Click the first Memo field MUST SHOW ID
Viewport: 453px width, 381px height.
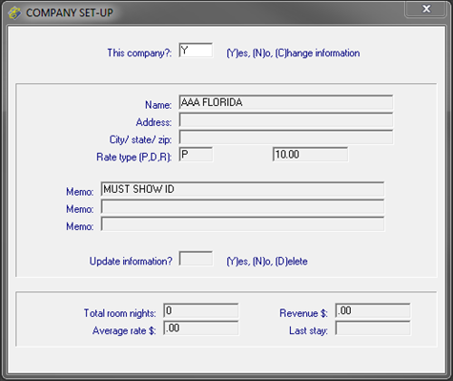click(x=242, y=189)
